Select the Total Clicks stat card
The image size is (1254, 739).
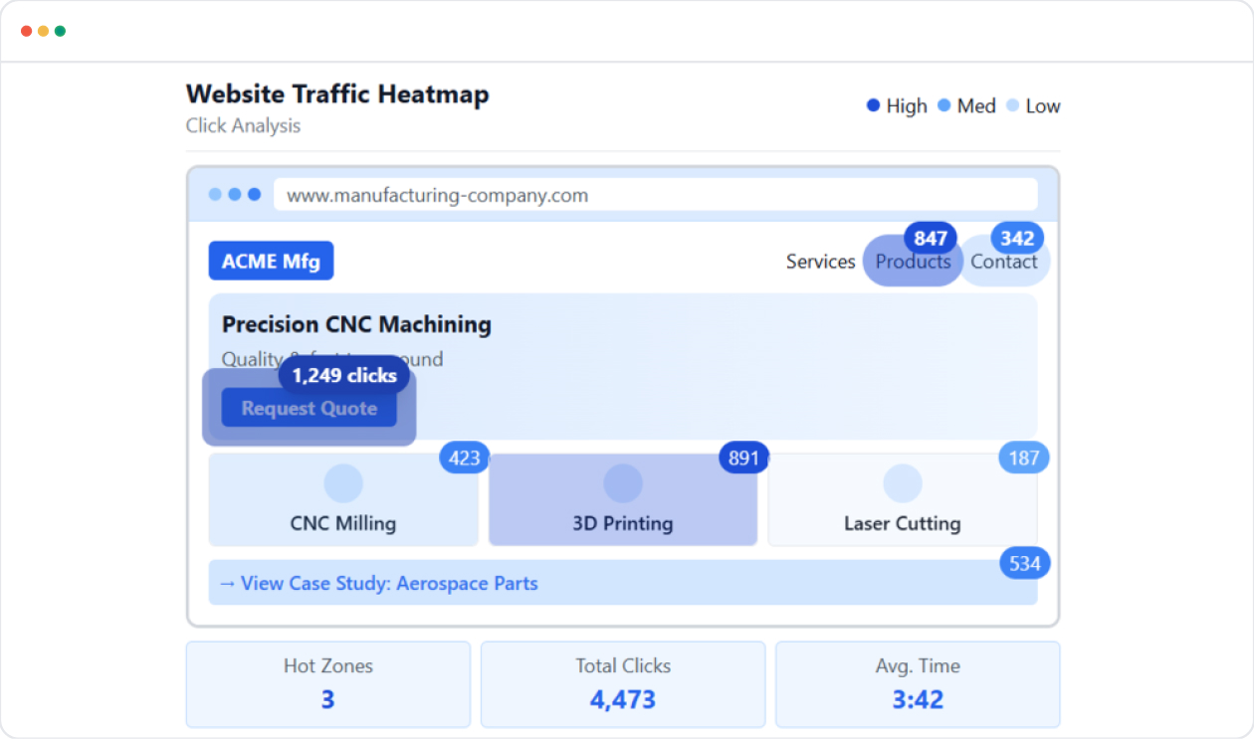622,684
